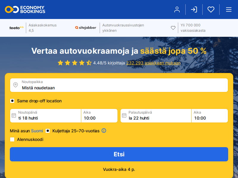Open 232,293 asiakkaan mukaan link
Image resolution: width=238 pixels, height=178 pixels.
coord(154,63)
